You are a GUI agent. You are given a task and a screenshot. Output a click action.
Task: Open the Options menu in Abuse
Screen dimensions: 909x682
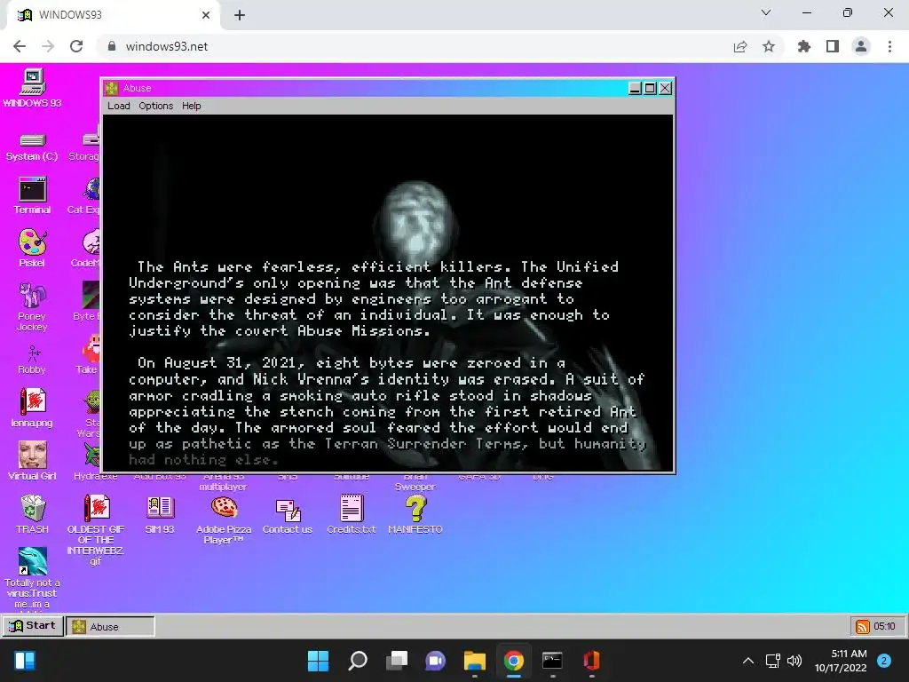click(x=156, y=106)
